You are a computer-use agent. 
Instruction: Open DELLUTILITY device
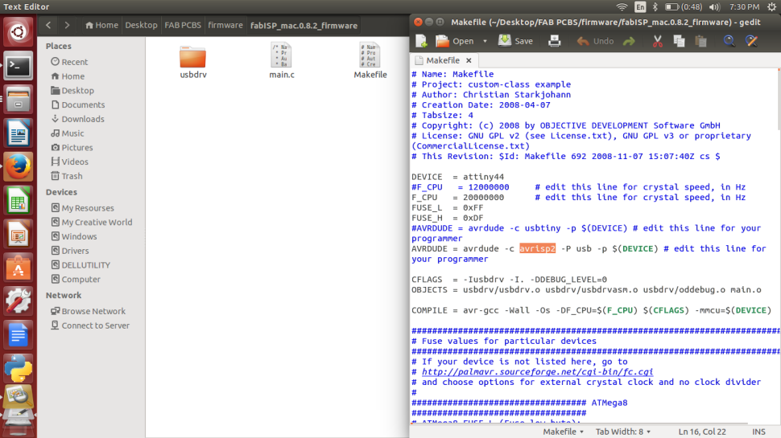(x=81, y=265)
